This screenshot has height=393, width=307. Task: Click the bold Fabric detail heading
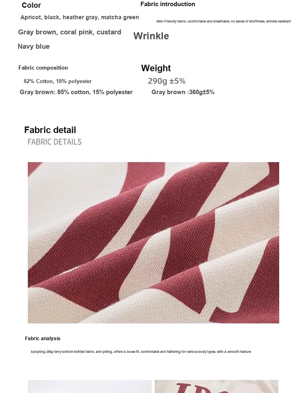tap(50, 130)
